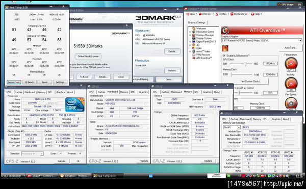Click the Settings button in Real Temp

coord(60,82)
